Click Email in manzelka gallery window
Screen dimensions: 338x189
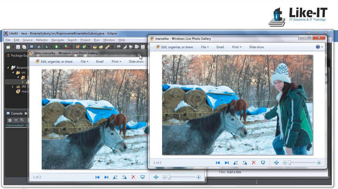click(220, 47)
